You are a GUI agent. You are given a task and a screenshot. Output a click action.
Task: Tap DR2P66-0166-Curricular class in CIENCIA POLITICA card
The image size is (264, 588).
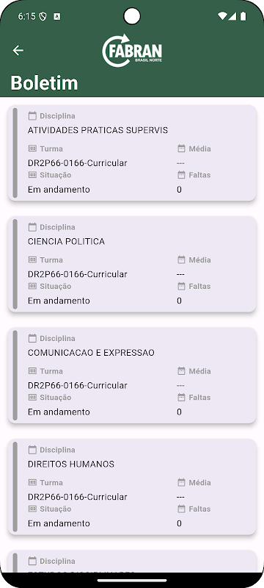[78, 274]
